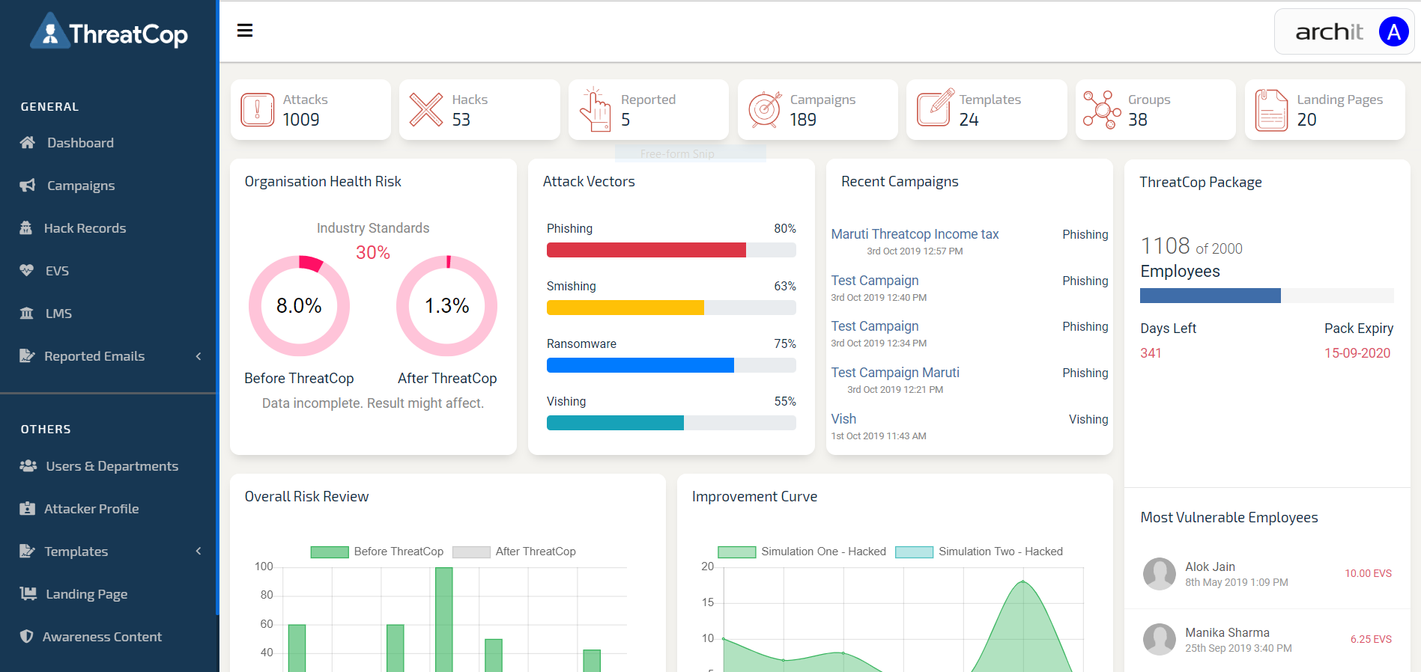The height and width of the screenshot is (672, 1421).
Task: Click the After ThreatCop 1.3% donut chart
Action: tap(446, 305)
